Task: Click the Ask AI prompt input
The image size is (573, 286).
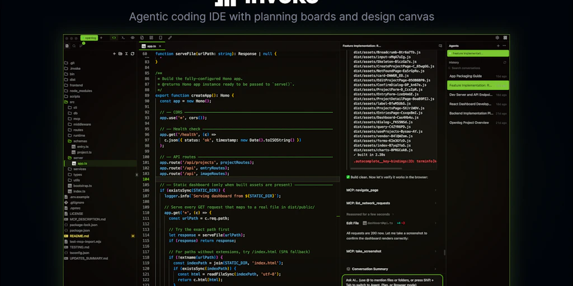Action: click(392, 281)
